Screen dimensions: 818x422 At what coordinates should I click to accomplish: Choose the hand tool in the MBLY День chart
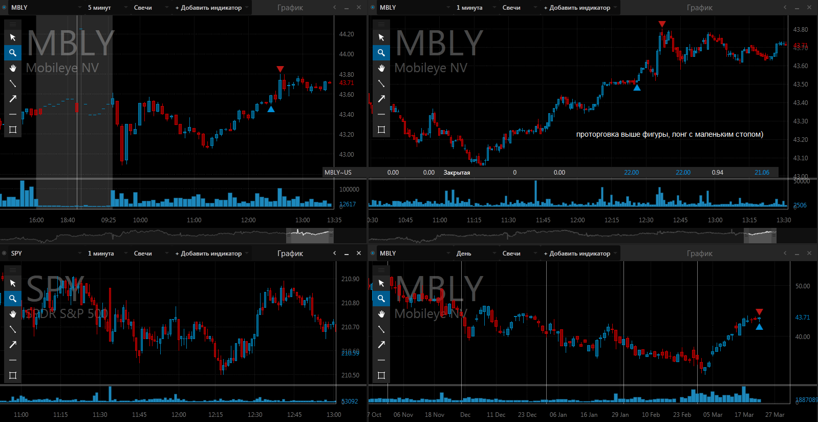[381, 314]
